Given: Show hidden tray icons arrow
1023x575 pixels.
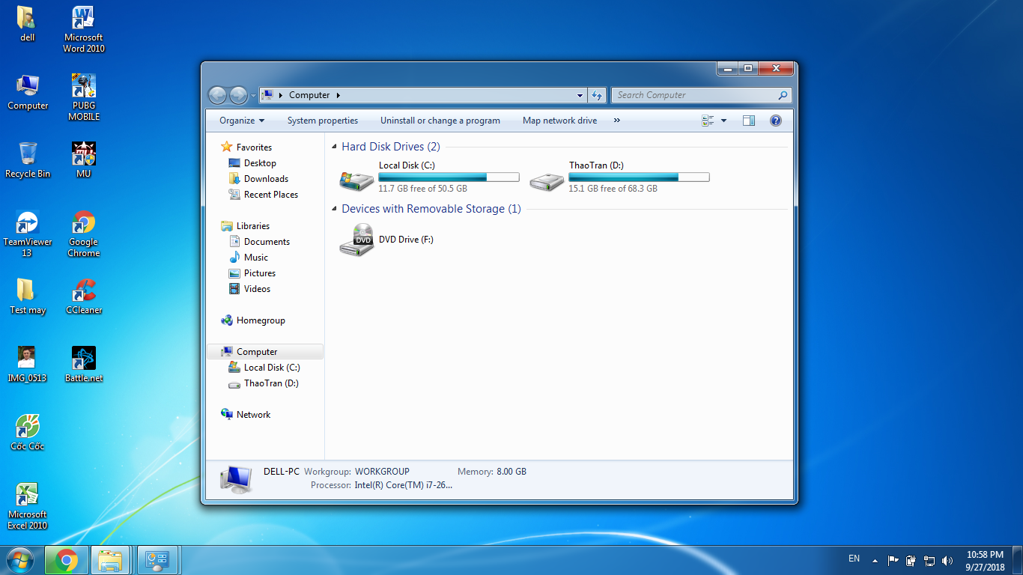Looking at the screenshot, I should [x=874, y=559].
